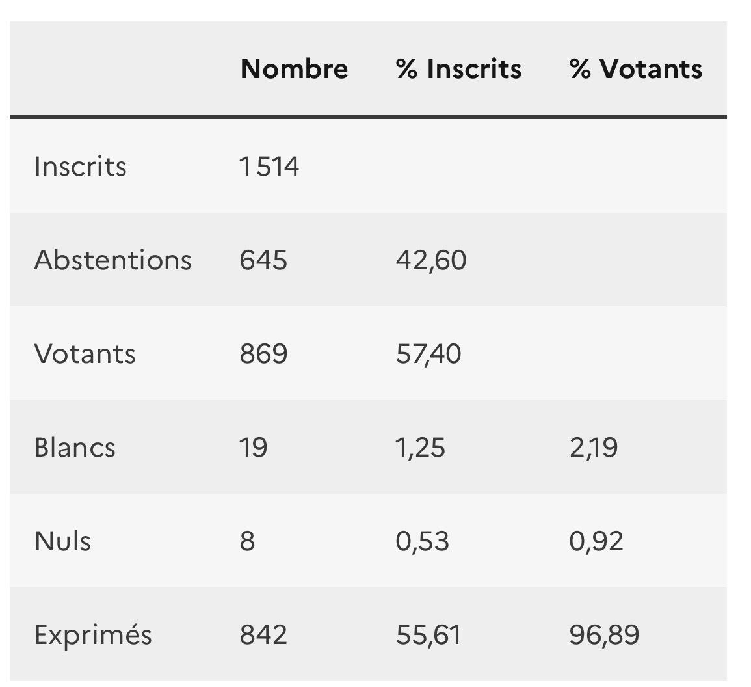
Task: Click the Nombre column header
Action: pyautogui.click(x=294, y=69)
